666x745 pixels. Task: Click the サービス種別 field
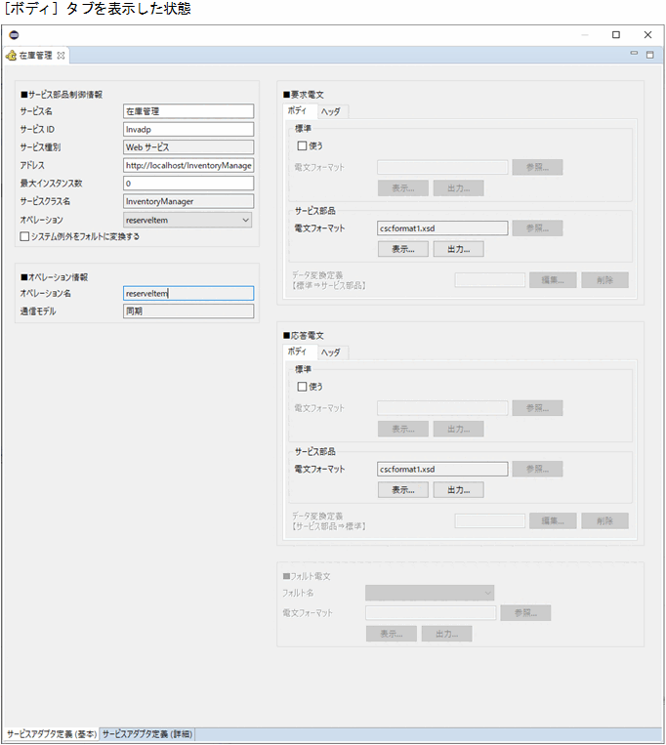(x=188, y=147)
